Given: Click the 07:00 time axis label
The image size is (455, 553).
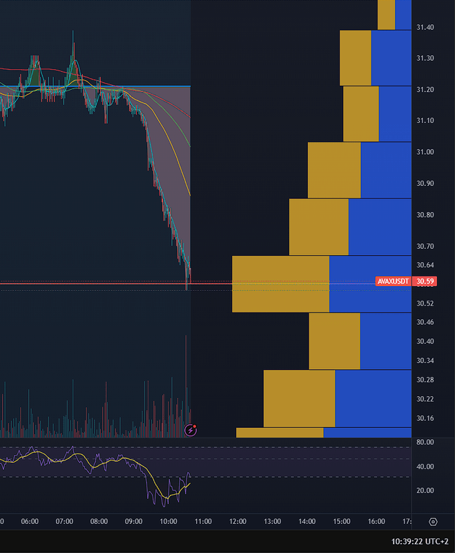Looking at the screenshot, I should click(64, 521).
